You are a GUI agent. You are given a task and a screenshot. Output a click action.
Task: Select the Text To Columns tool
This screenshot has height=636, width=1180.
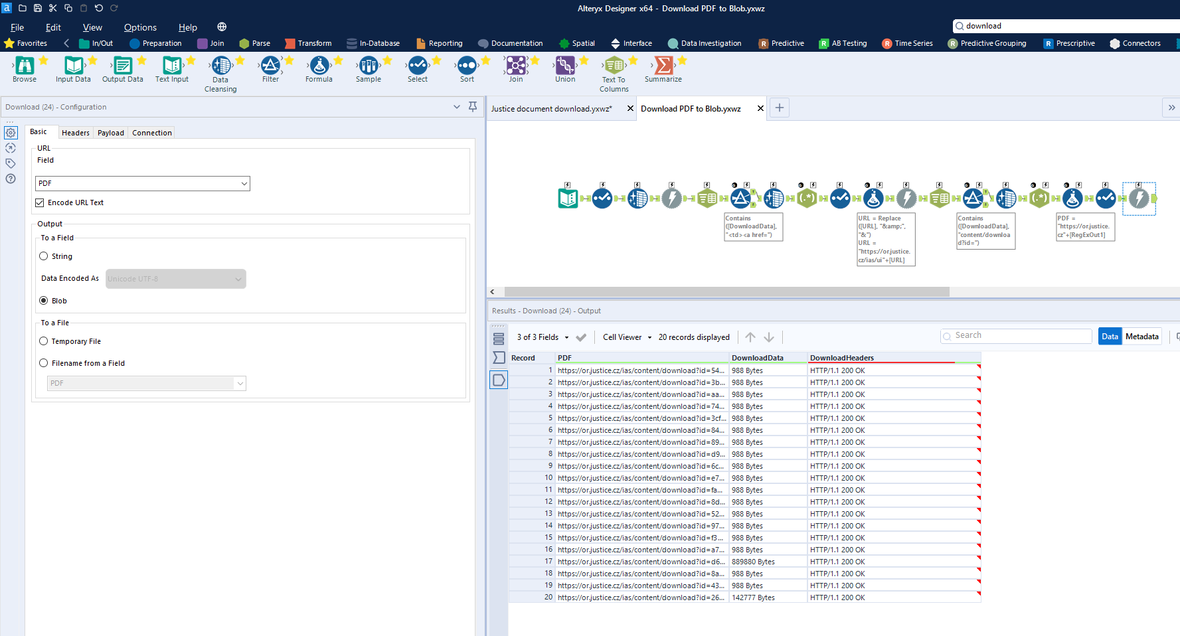tap(613, 66)
